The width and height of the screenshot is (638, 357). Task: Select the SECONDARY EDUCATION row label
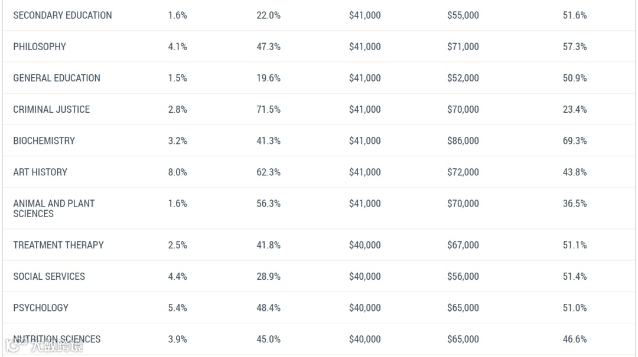(62, 15)
